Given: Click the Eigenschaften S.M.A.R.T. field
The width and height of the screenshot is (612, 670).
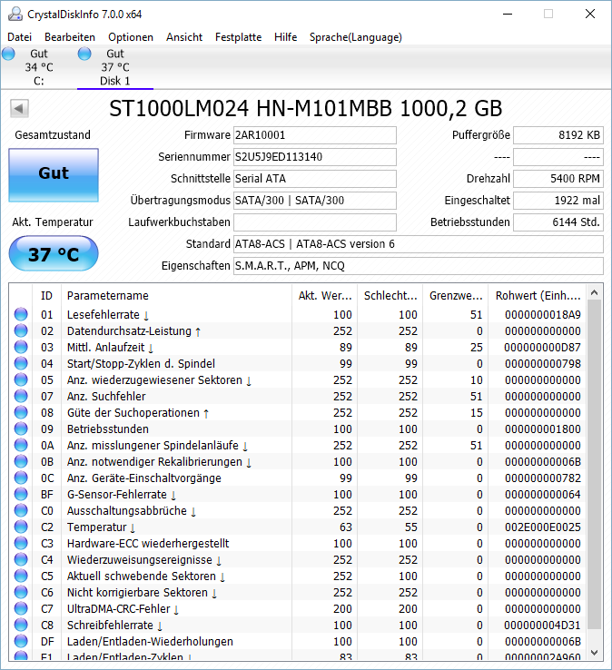Looking at the screenshot, I should [x=419, y=266].
